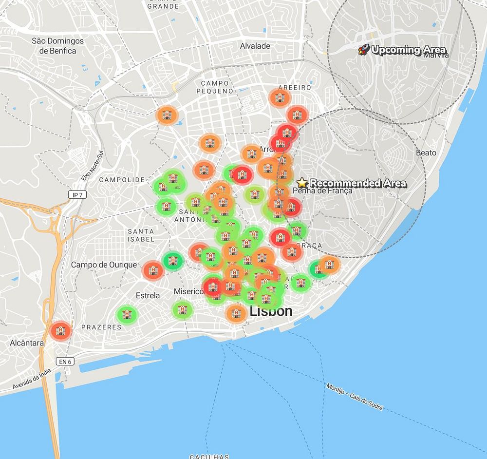Click the star icon of Recommended Area

(x=302, y=183)
